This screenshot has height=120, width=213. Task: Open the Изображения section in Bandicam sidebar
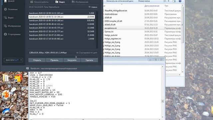tap(12, 26)
